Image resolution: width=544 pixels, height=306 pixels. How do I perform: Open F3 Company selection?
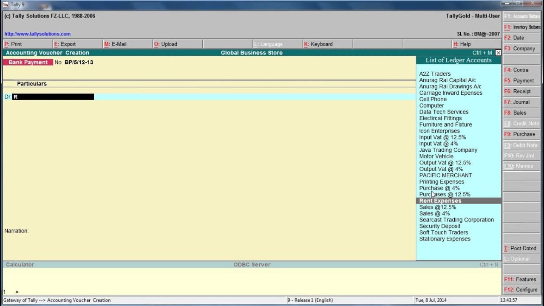[x=521, y=48]
